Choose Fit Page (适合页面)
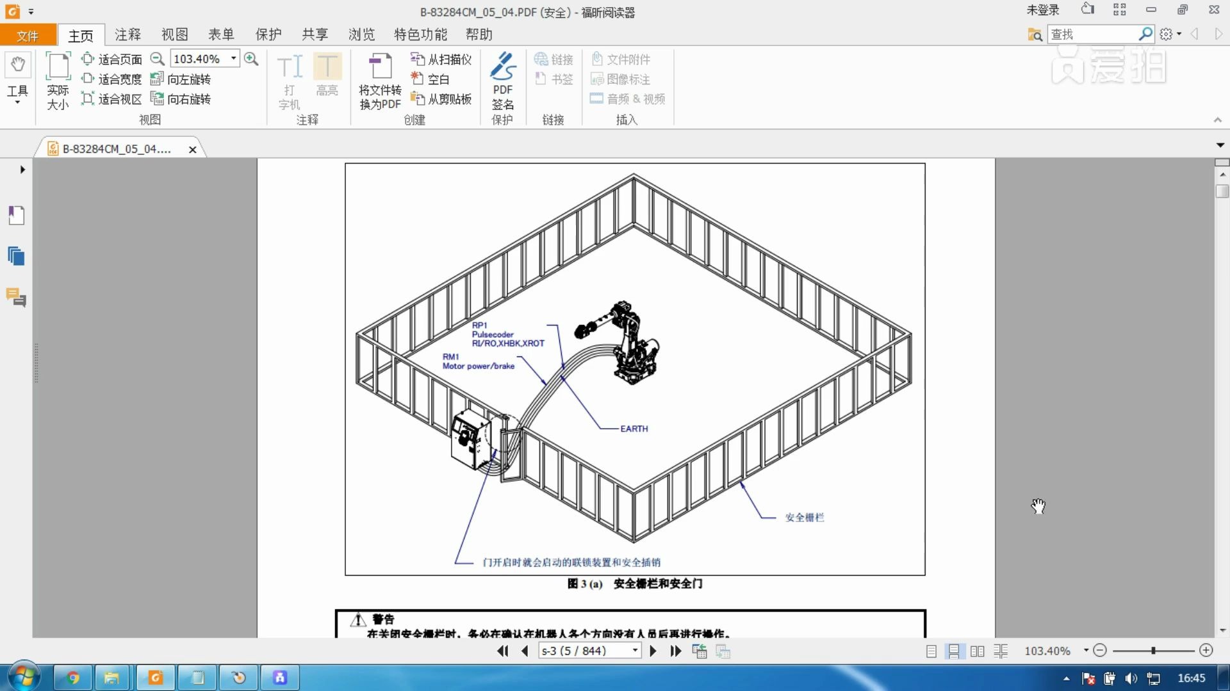1230x691 pixels. (111, 60)
